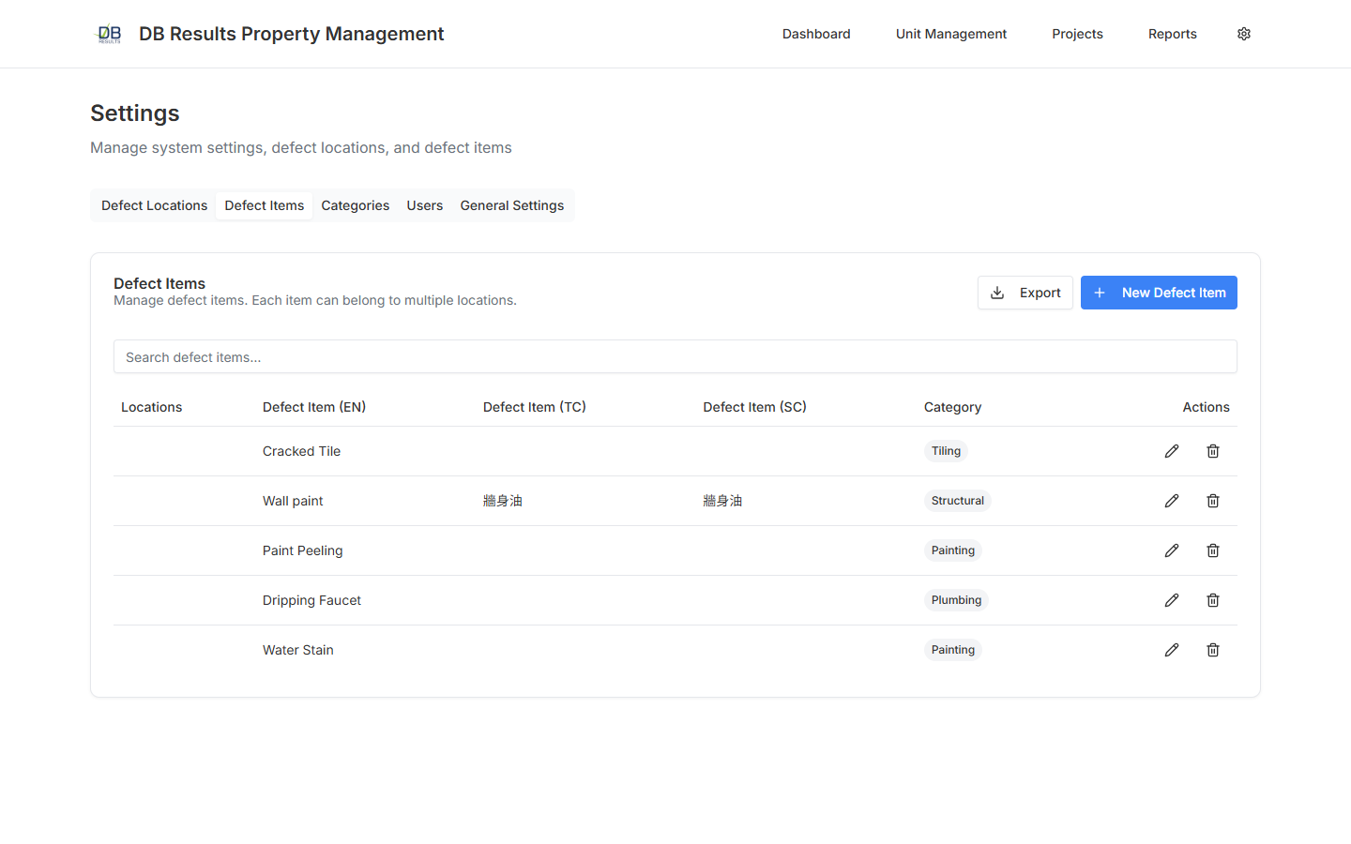Screen dimensions: 1351x844
Task: Open settings via the gear icon
Action: [x=1244, y=34]
